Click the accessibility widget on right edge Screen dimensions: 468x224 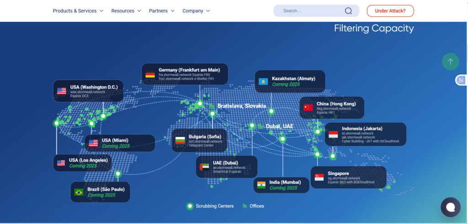point(461,80)
